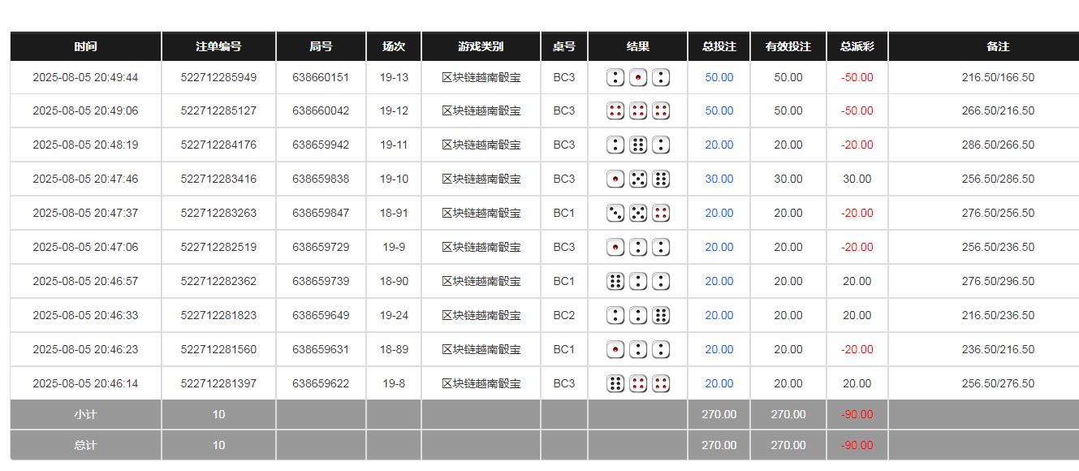
Task: Click the 20.00 bet link for round 18-90
Action: pyautogui.click(x=718, y=281)
